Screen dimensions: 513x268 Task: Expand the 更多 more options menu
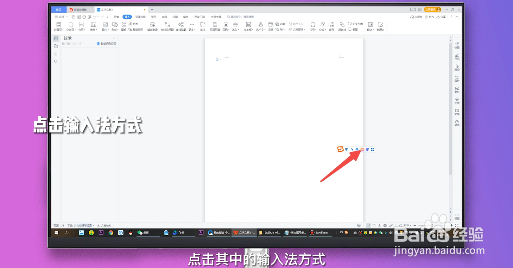point(192,27)
